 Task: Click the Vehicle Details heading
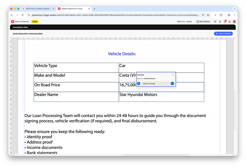tap(122, 54)
